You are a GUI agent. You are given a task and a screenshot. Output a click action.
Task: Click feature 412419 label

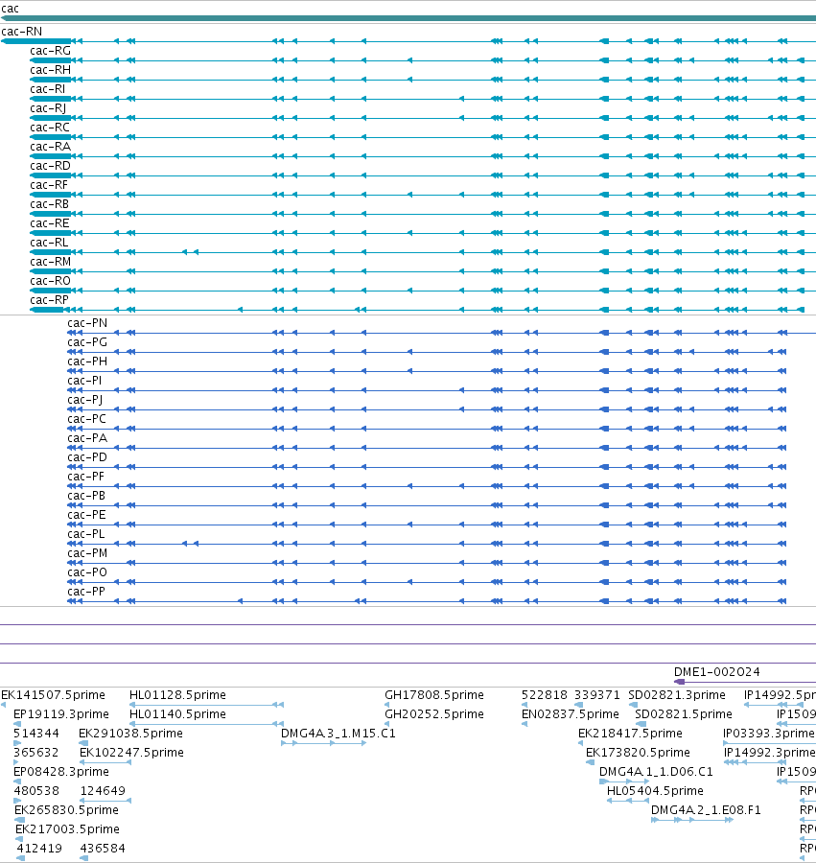pos(39,849)
